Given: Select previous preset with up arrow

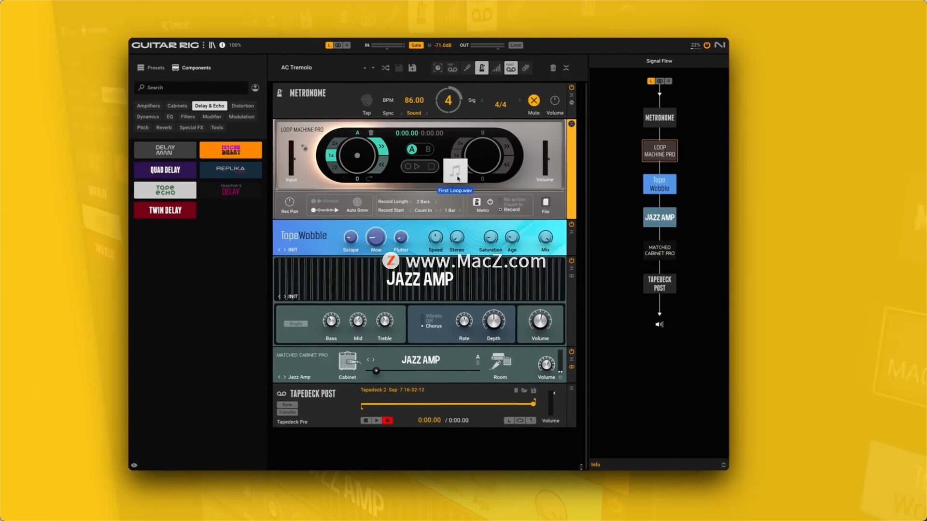Looking at the screenshot, I should (x=365, y=68).
